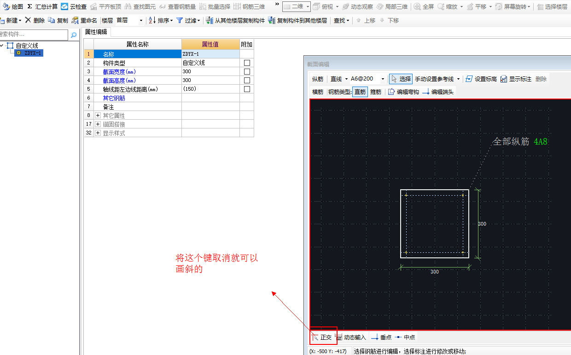Activate 动态观察 orbit view

click(357, 7)
